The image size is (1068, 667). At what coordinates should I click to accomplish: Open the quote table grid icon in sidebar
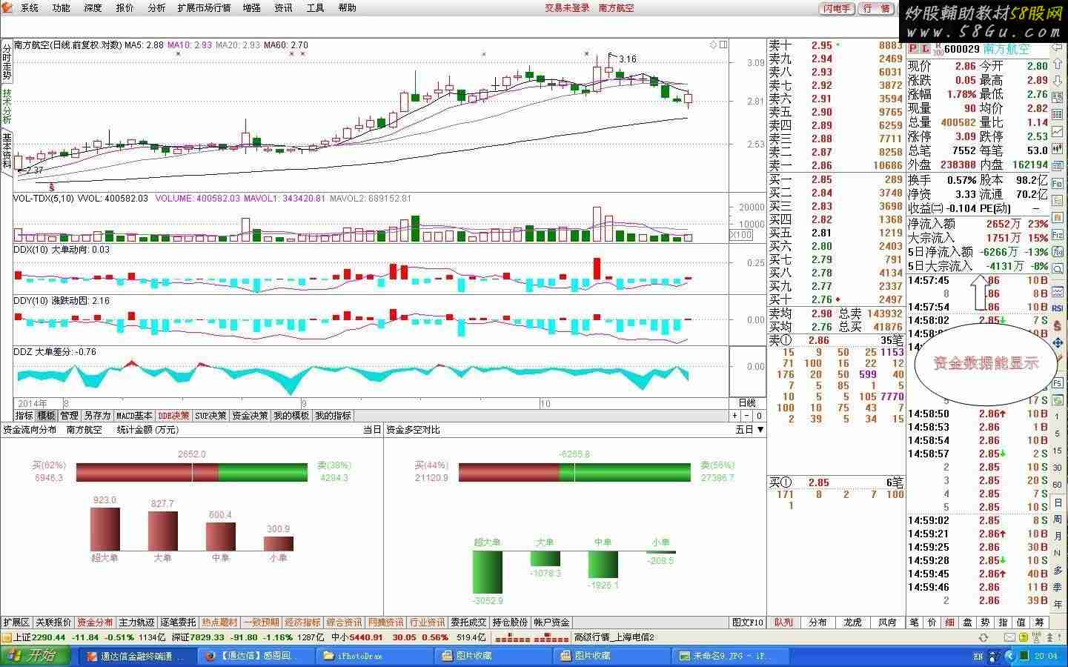coord(1058,114)
